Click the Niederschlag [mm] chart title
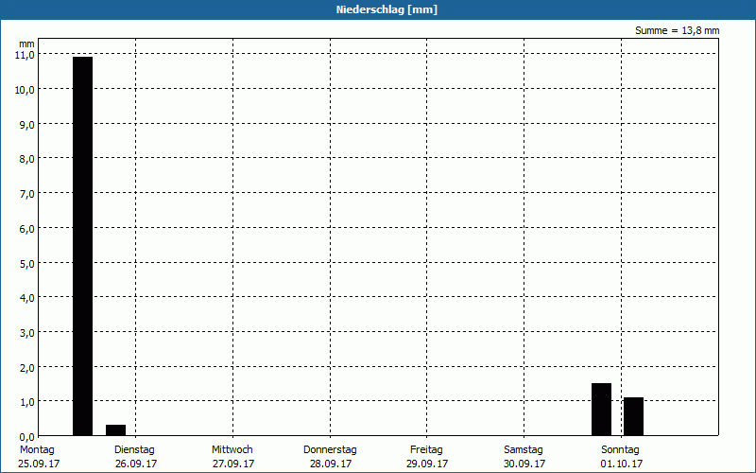The width and height of the screenshot is (756, 473). pos(387,9)
